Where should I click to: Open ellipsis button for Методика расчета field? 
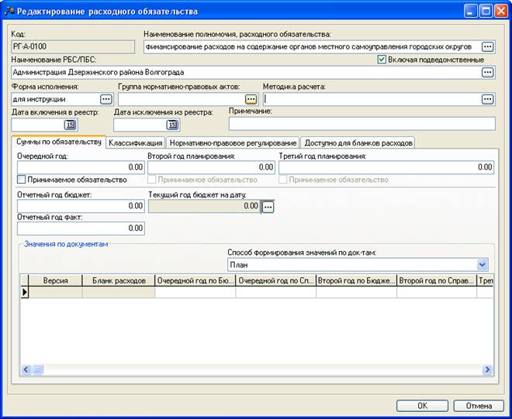pos(487,99)
